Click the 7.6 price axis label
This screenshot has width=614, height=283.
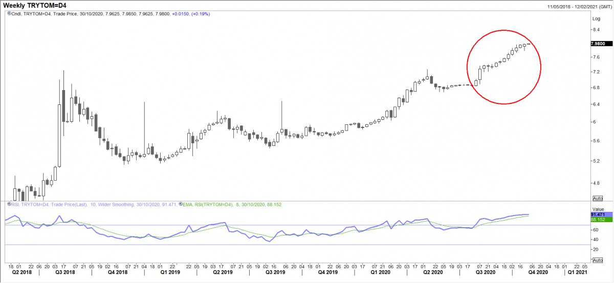point(596,57)
